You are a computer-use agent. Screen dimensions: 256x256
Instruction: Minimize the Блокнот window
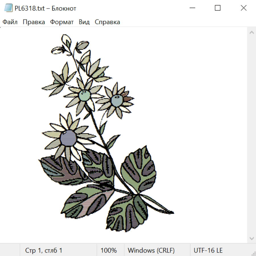point(192,8)
